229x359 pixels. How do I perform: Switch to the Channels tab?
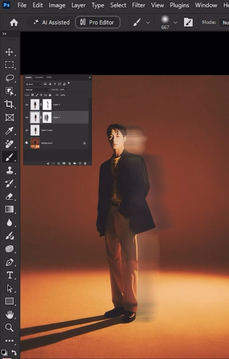tap(39, 77)
